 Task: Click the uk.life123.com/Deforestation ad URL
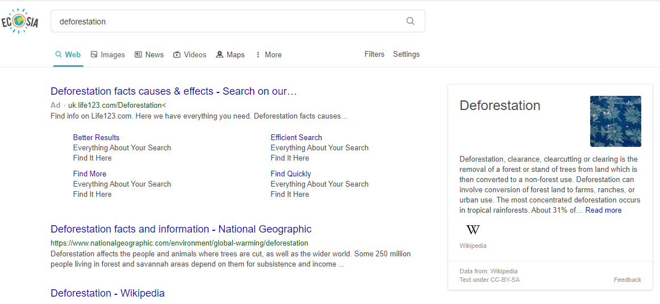117,105
